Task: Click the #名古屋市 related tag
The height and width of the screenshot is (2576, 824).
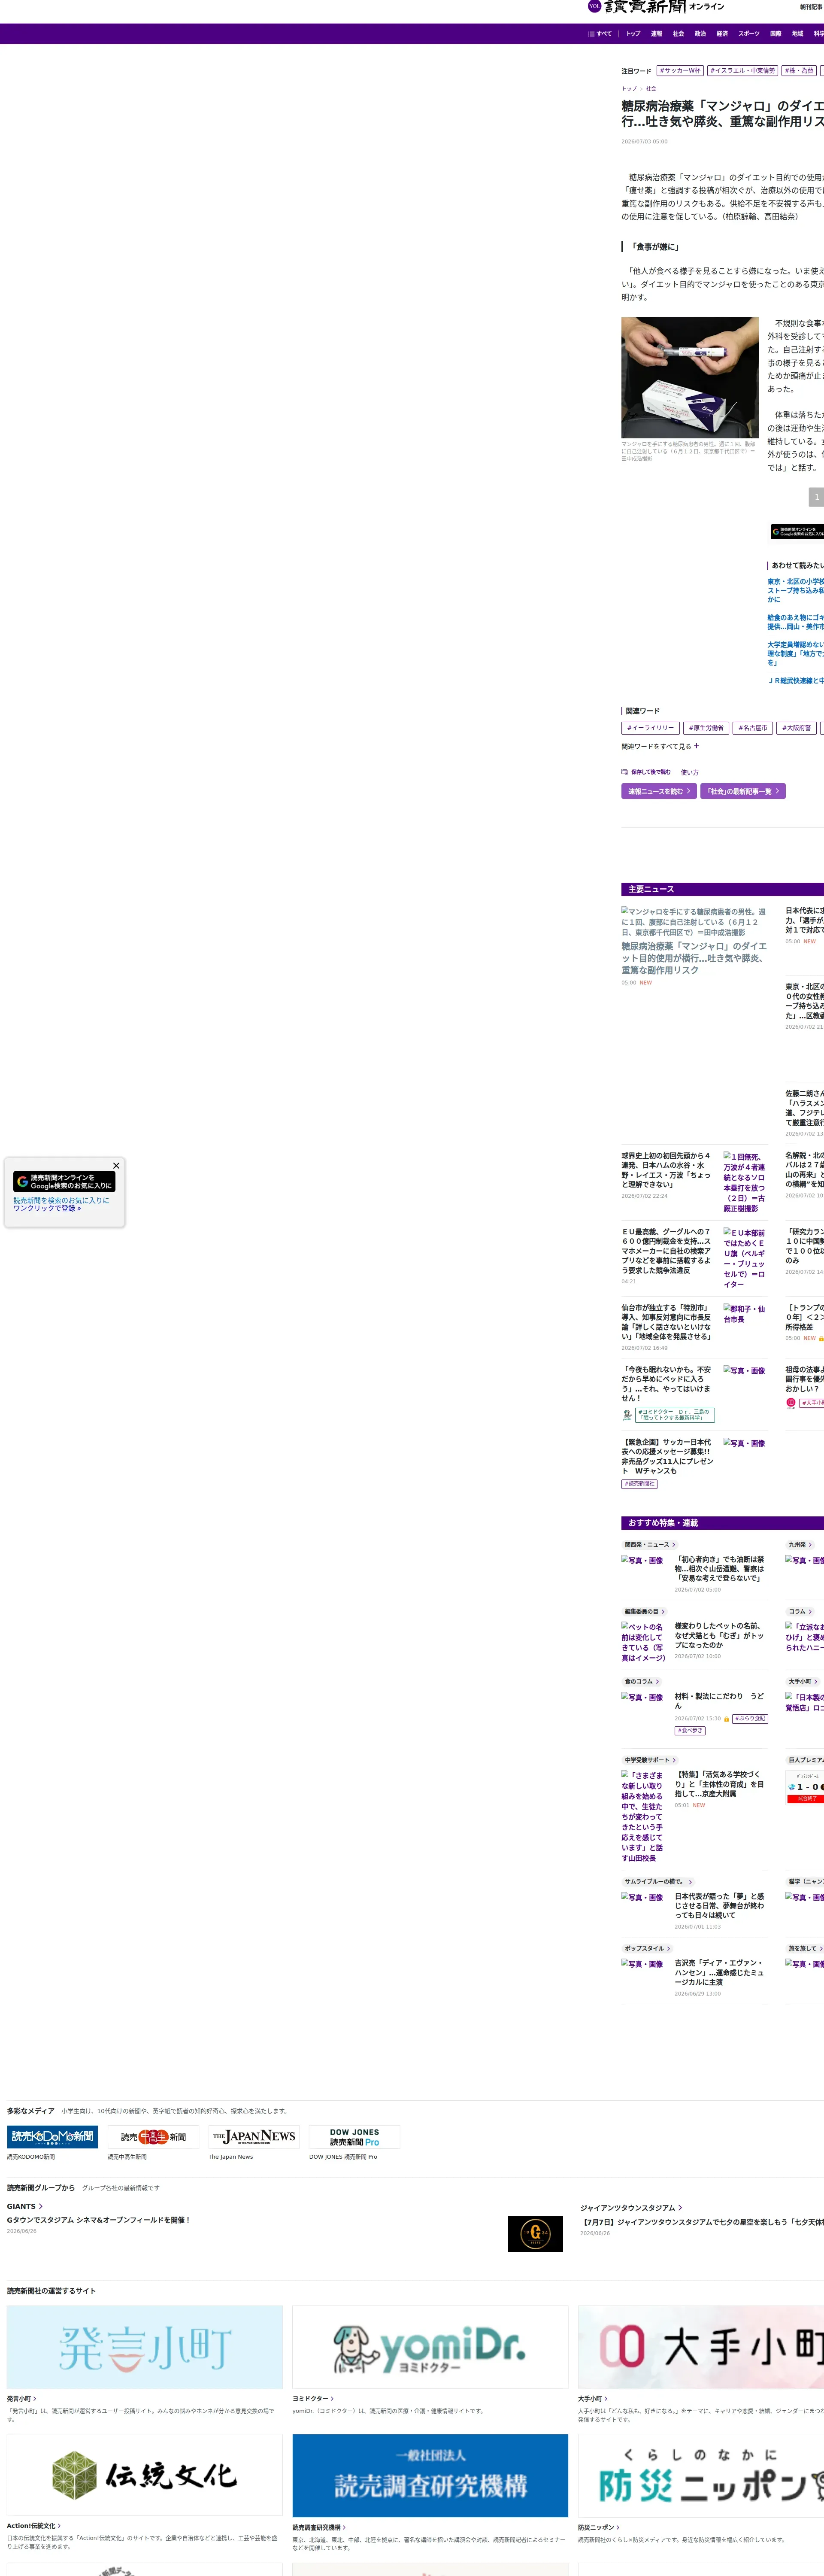Action: (x=753, y=728)
